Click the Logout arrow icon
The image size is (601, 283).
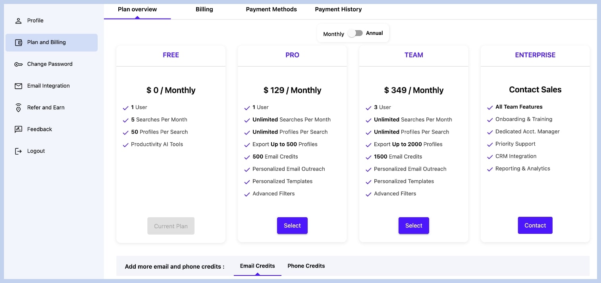18,151
